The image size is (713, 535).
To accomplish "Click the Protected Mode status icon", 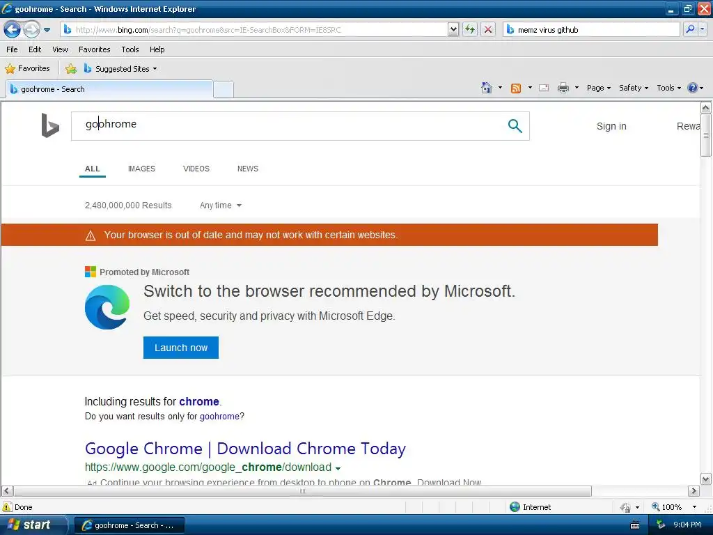I will point(626,507).
